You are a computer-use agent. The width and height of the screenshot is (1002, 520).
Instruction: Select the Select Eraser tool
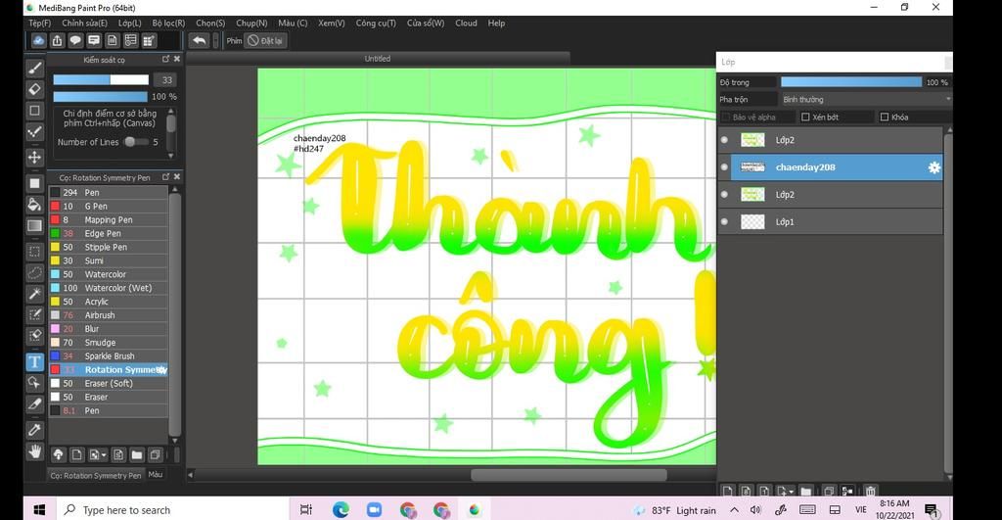(x=35, y=336)
